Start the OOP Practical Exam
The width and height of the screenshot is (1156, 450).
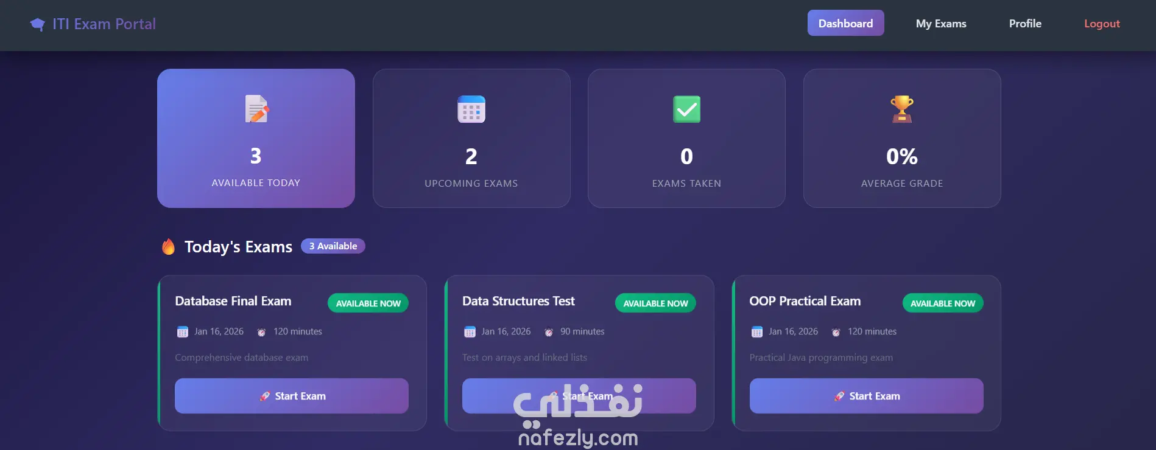[x=866, y=396]
